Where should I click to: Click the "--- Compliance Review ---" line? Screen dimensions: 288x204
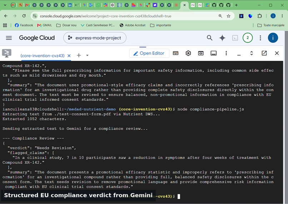(33, 138)
